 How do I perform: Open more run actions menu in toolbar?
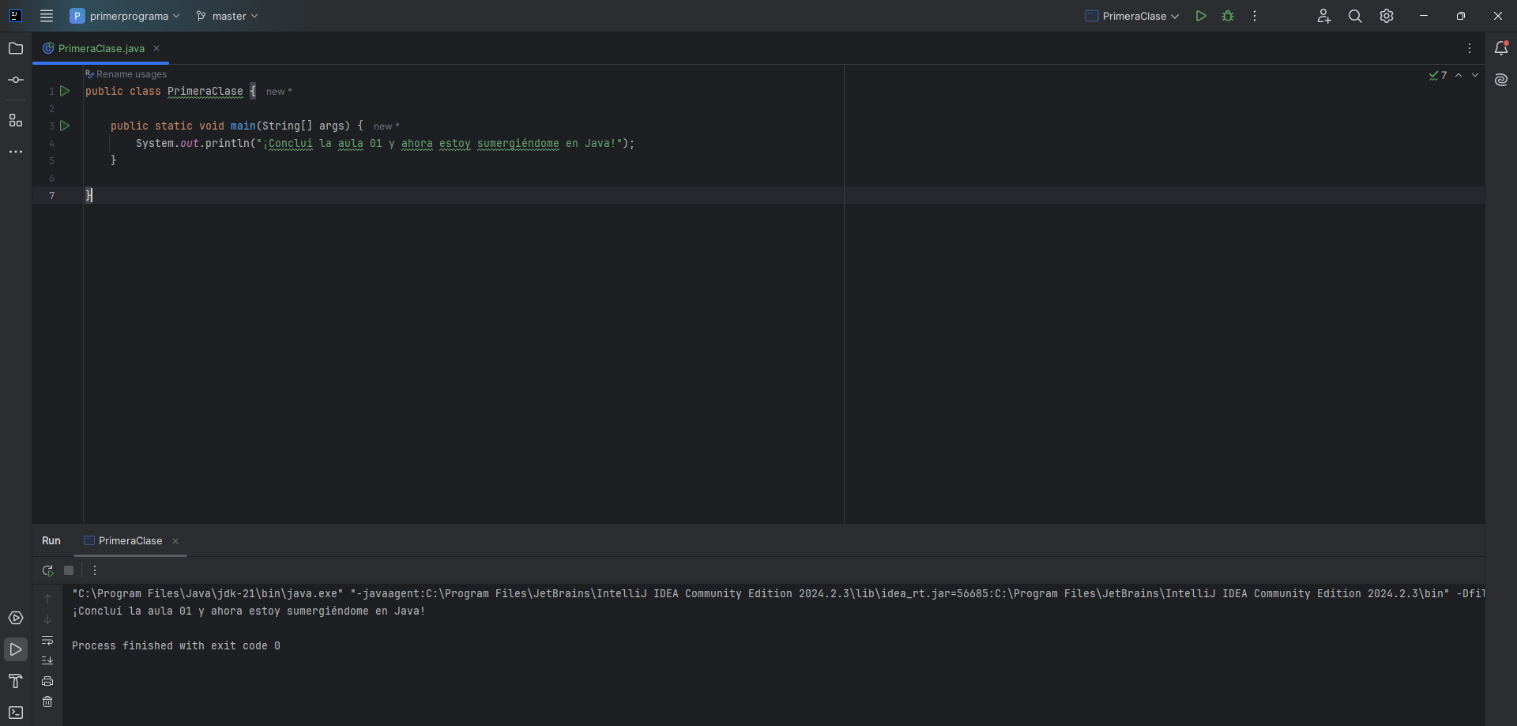[x=1255, y=16]
